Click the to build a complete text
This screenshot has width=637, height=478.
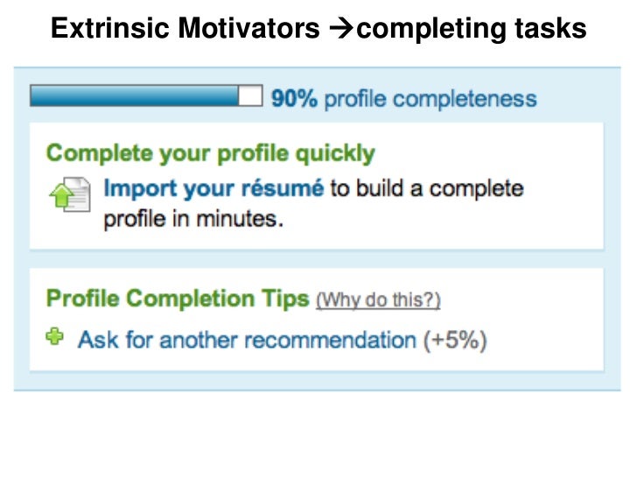(x=427, y=188)
